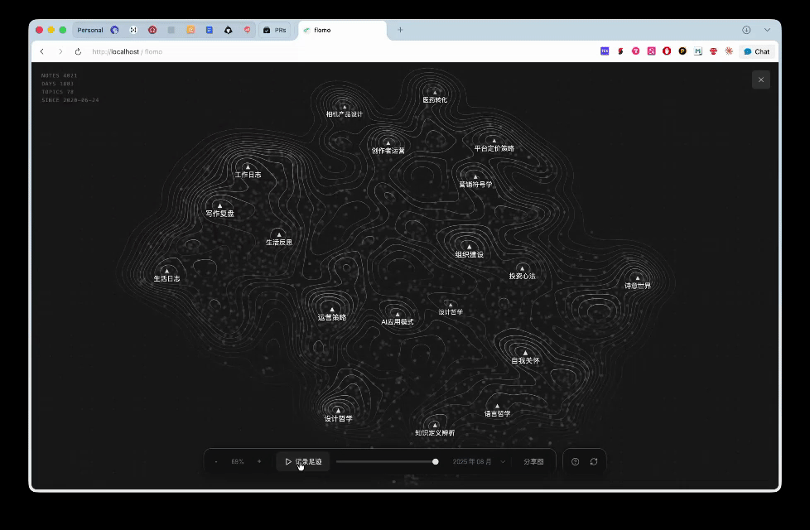Click the purple tec extension icon
The width and height of the screenshot is (810, 530).
(605, 51)
